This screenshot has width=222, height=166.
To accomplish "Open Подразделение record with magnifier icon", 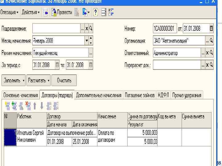I will pyautogui.click(x=91, y=29).
